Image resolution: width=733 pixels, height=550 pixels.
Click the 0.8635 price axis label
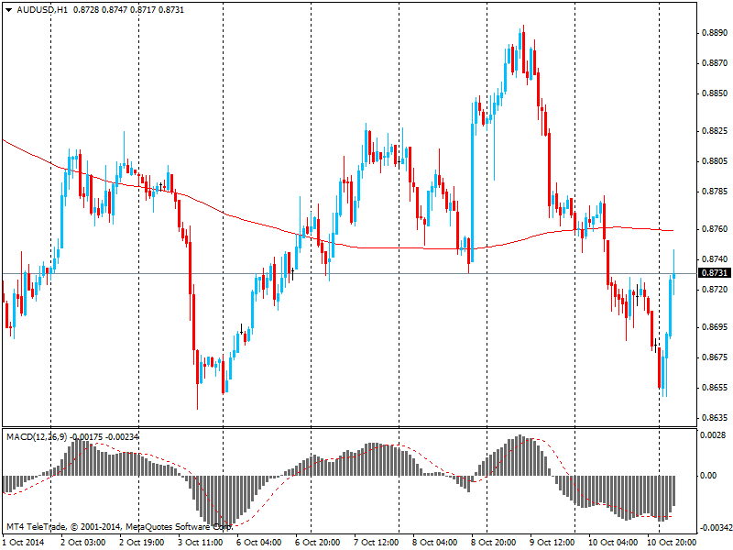click(x=714, y=417)
